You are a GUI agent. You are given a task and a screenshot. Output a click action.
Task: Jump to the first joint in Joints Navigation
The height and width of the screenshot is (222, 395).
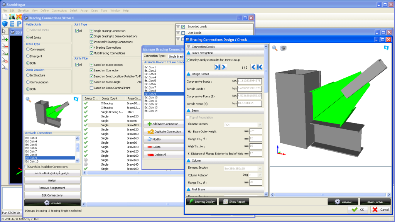point(260,67)
